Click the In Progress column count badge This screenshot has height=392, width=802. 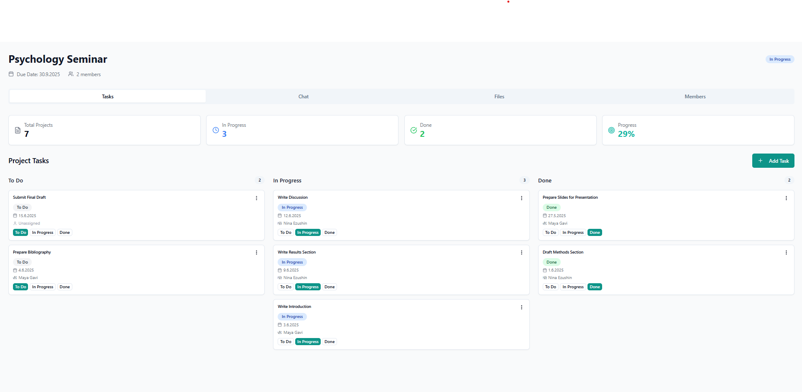[x=524, y=180]
